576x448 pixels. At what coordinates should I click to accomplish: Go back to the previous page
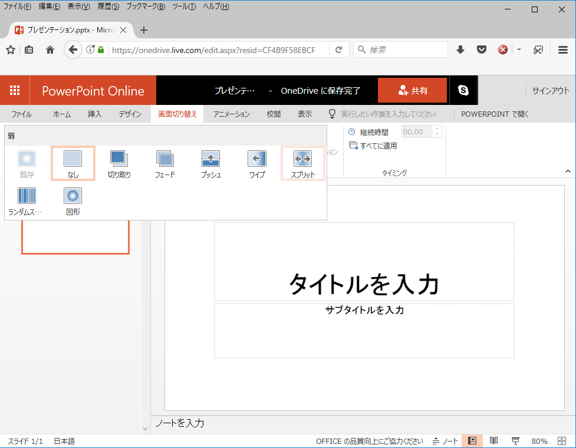73,50
